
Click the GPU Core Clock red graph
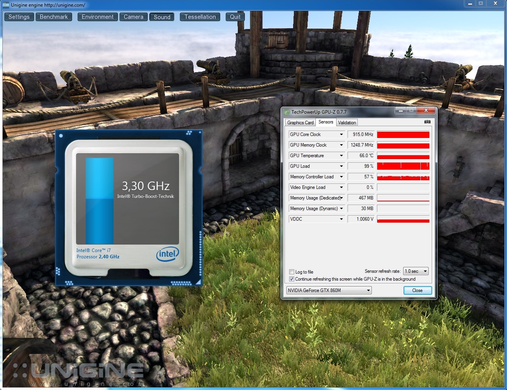point(403,134)
